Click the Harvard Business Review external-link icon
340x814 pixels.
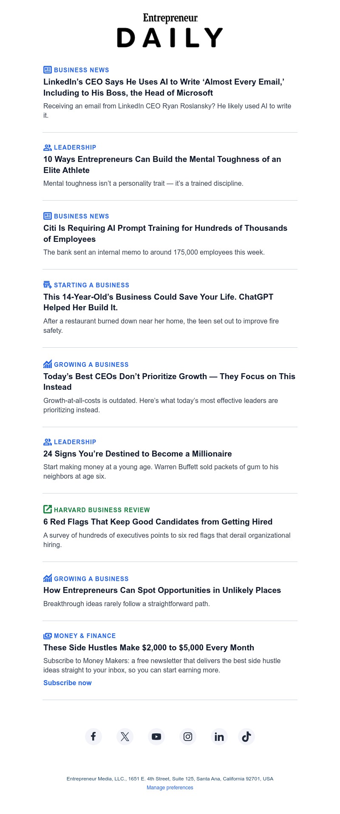tap(48, 509)
